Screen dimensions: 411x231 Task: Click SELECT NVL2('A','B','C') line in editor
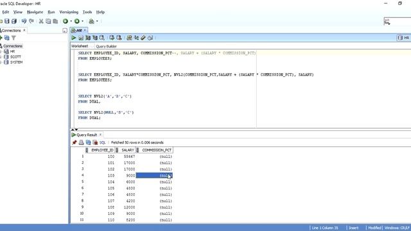[105, 96]
